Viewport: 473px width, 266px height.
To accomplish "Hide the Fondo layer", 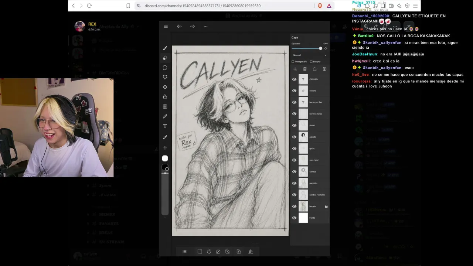I will (x=294, y=218).
